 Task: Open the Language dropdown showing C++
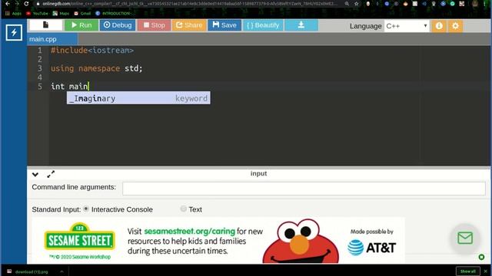(407, 26)
